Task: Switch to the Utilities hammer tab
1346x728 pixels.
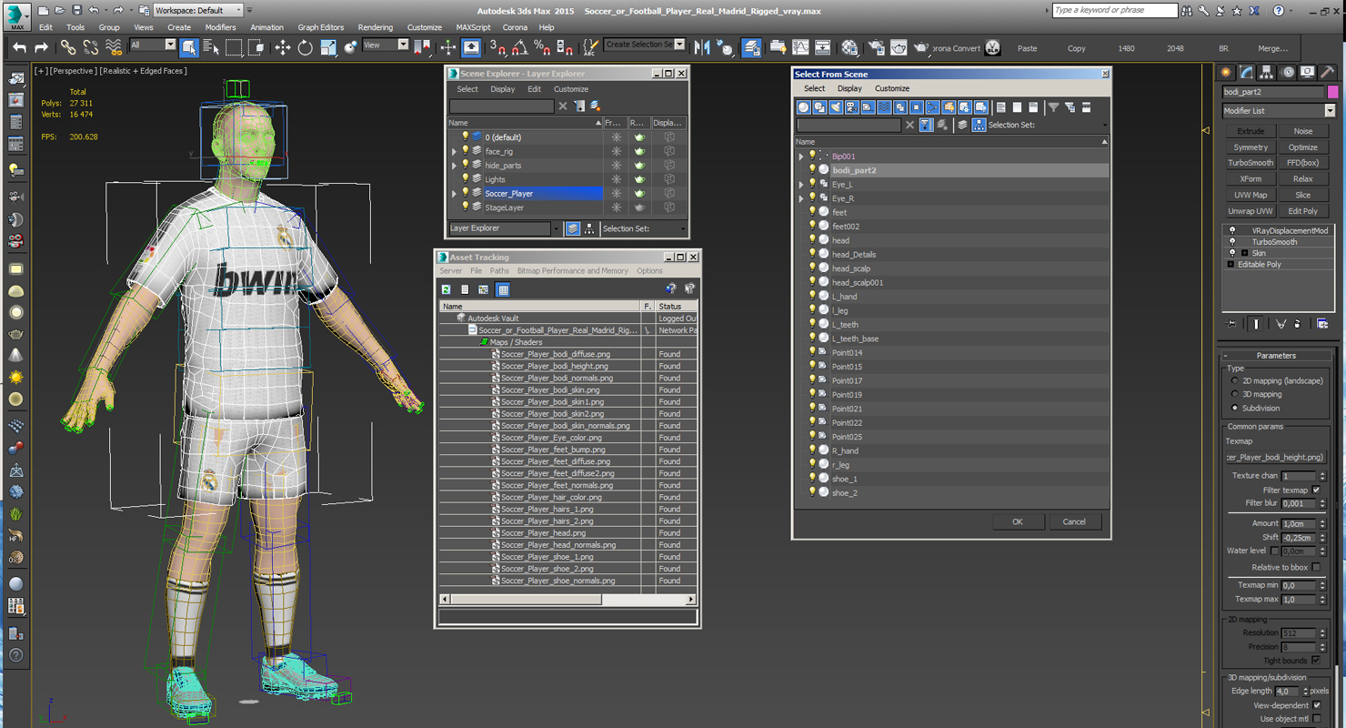Action: [x=1327, y=72]
